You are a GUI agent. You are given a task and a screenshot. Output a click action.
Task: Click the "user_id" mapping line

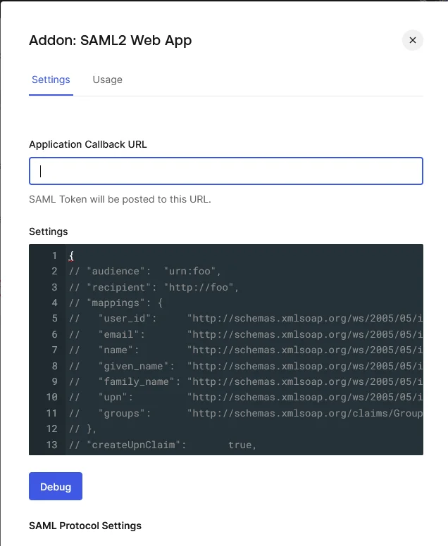point(246,318)
